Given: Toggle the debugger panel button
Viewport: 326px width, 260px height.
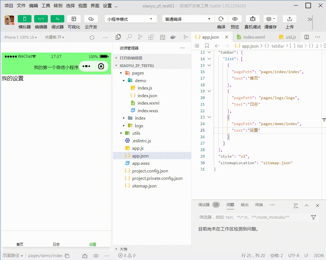Looking at the screenshot, I should (x=57, y=19).
